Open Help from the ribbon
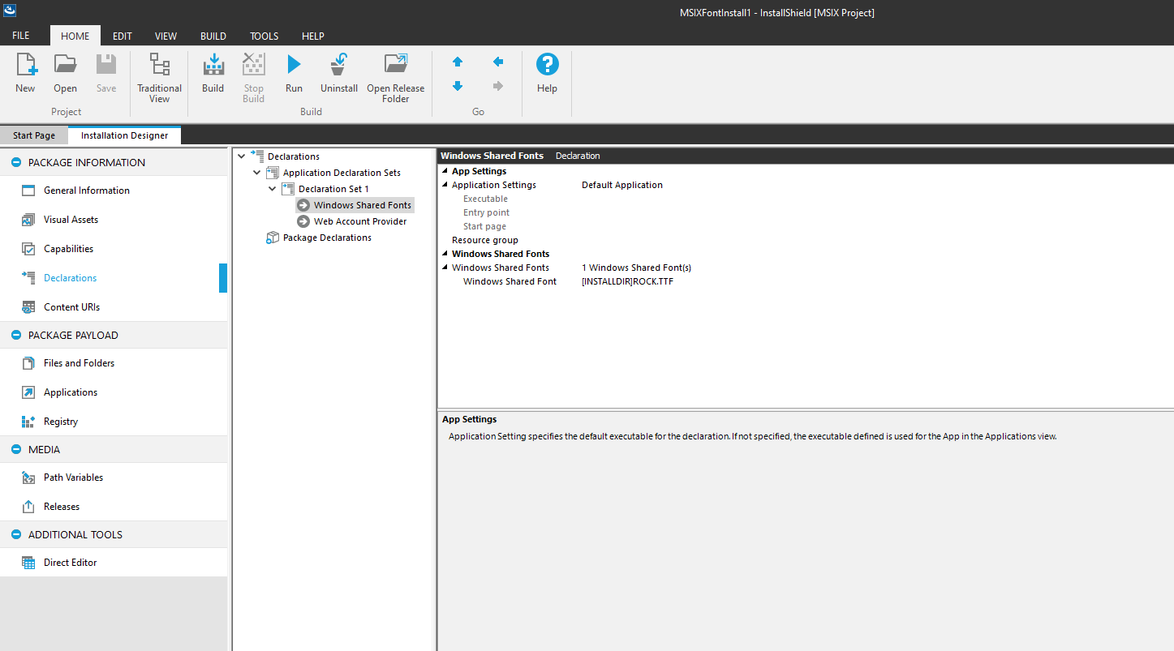Screen dimensions: 1174x651 tap(547, 73)
